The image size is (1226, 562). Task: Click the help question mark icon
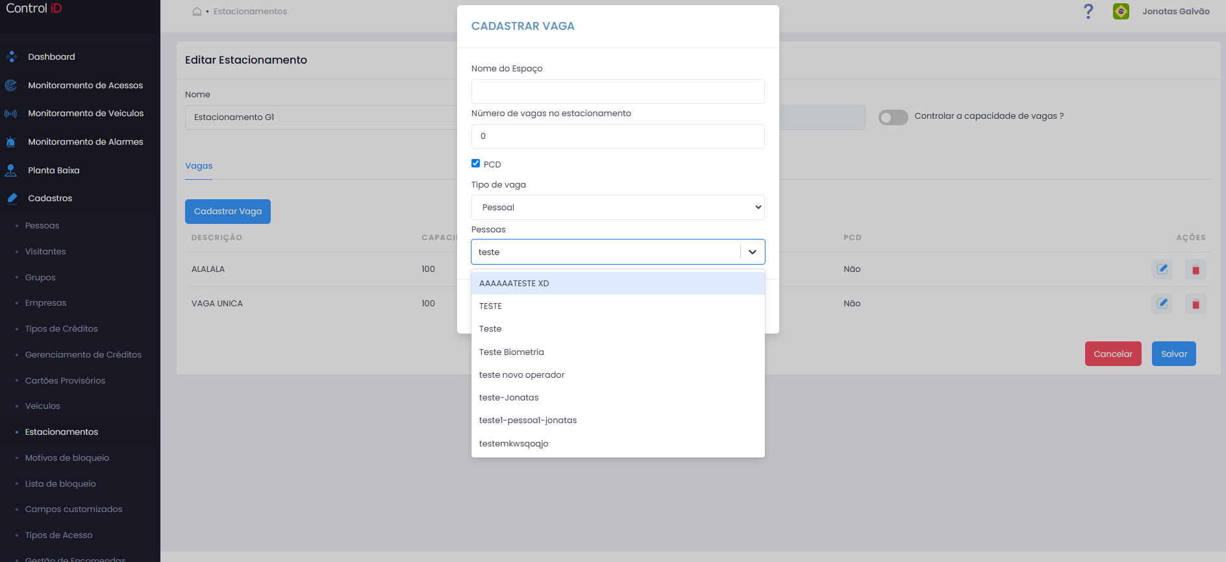(1088, 11)
